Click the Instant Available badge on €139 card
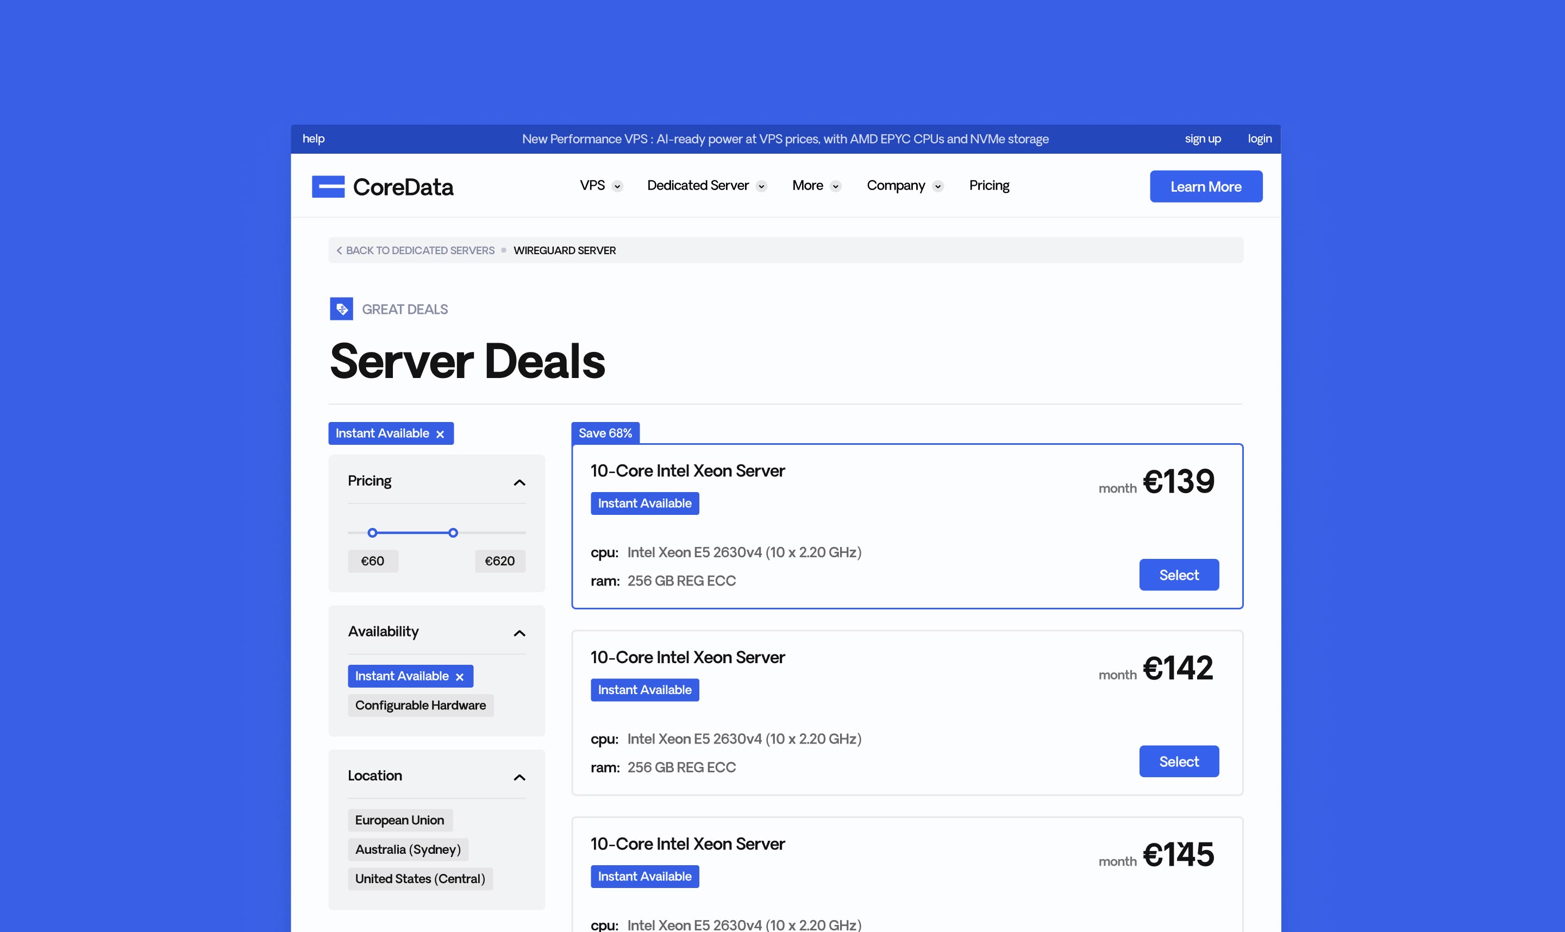This screenshot has height=932, width=1565. [x=644, y=503]
